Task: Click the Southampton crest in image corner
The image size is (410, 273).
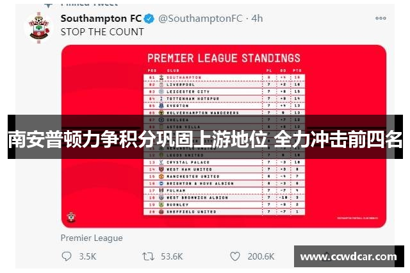Action: [71, 217]
